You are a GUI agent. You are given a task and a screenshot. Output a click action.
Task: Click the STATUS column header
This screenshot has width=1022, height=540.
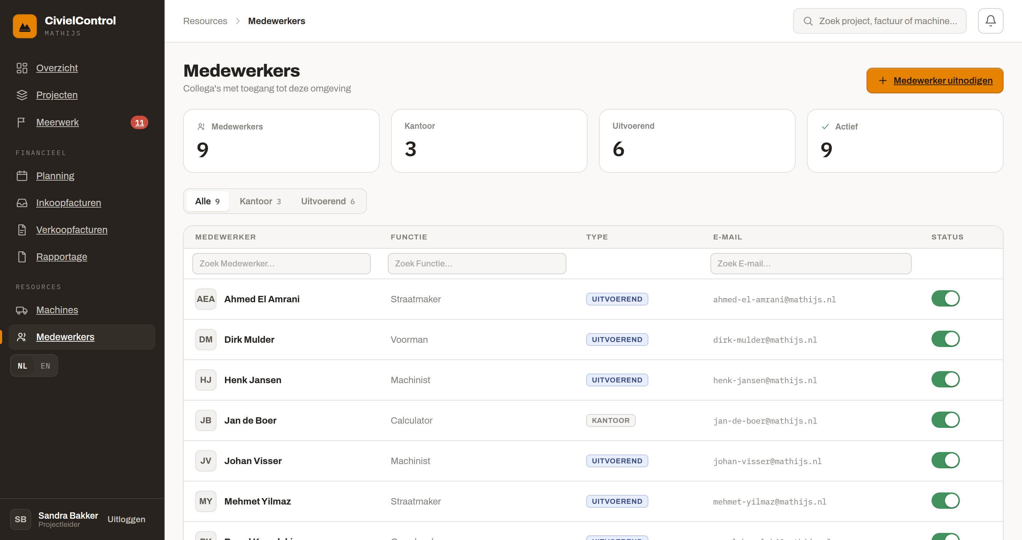(947, 237)
